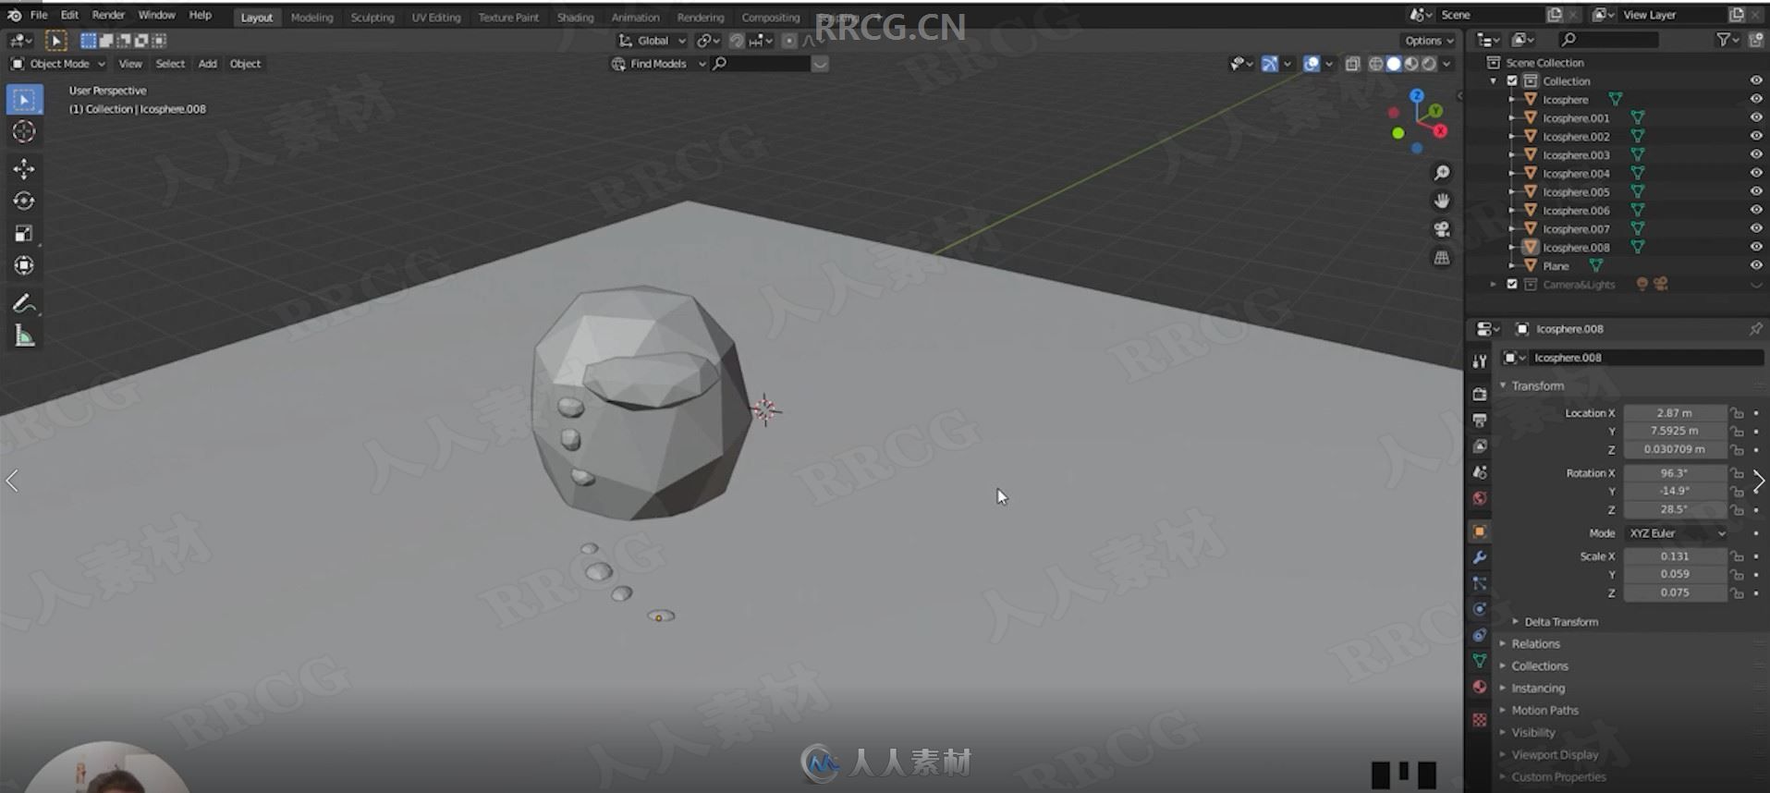The width and height of the screenshot is (1770, 793).
Task: Select the Cursor tool
Action: coord(24,132)
